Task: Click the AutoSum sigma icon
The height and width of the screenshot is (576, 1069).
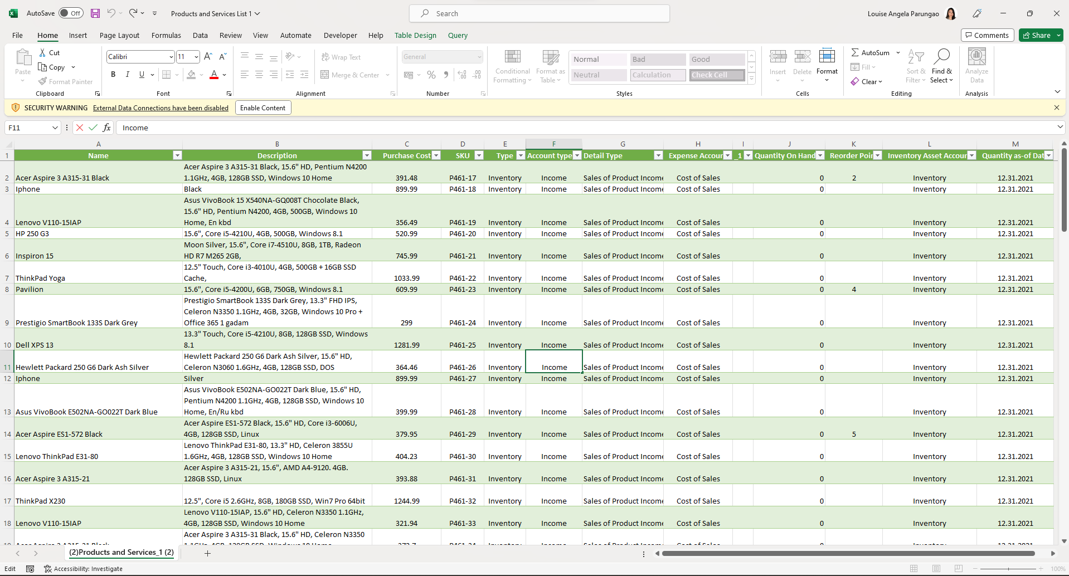Action: tap(855, 52)
